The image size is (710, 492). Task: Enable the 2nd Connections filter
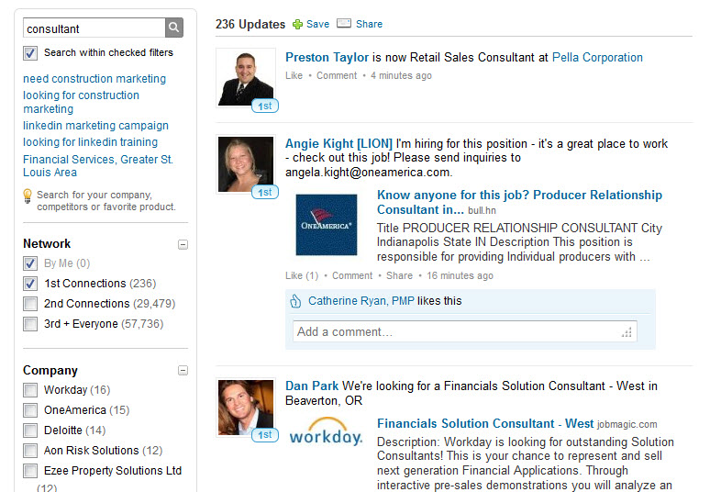point(30,304)
